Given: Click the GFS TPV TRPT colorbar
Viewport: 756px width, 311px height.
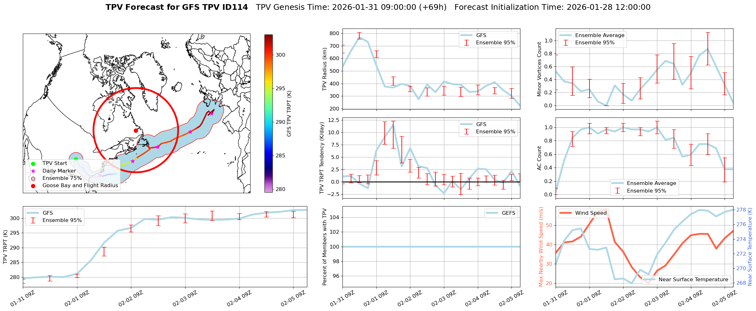Looking at the screenshot, I should pyautogui.click(x=268, y=113).
